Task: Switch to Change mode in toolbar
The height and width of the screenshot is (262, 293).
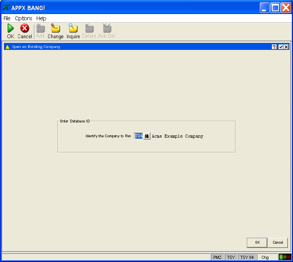Action: click(x=55, y=28)
